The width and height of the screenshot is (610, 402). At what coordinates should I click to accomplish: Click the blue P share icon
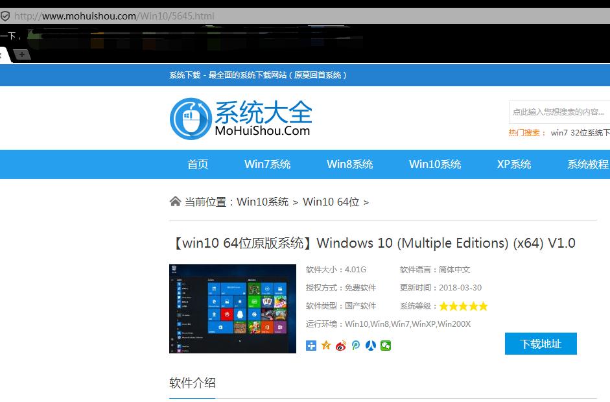tap(355, 346)
